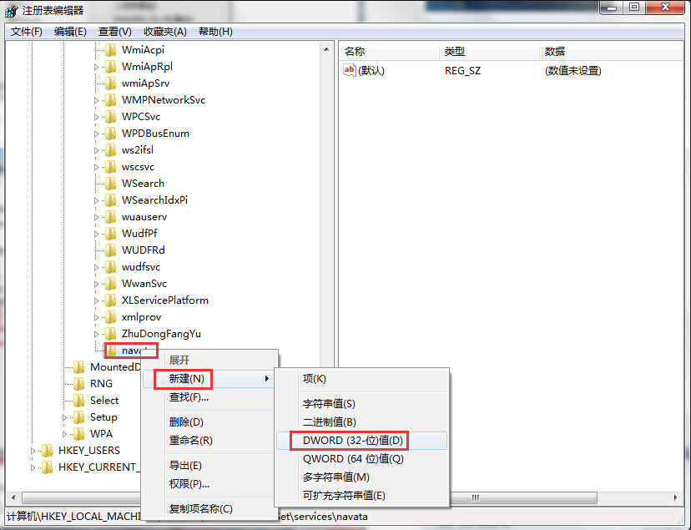Expand the WmiApRpl tree node
691x530 pixels.
(x=96, y=67)
